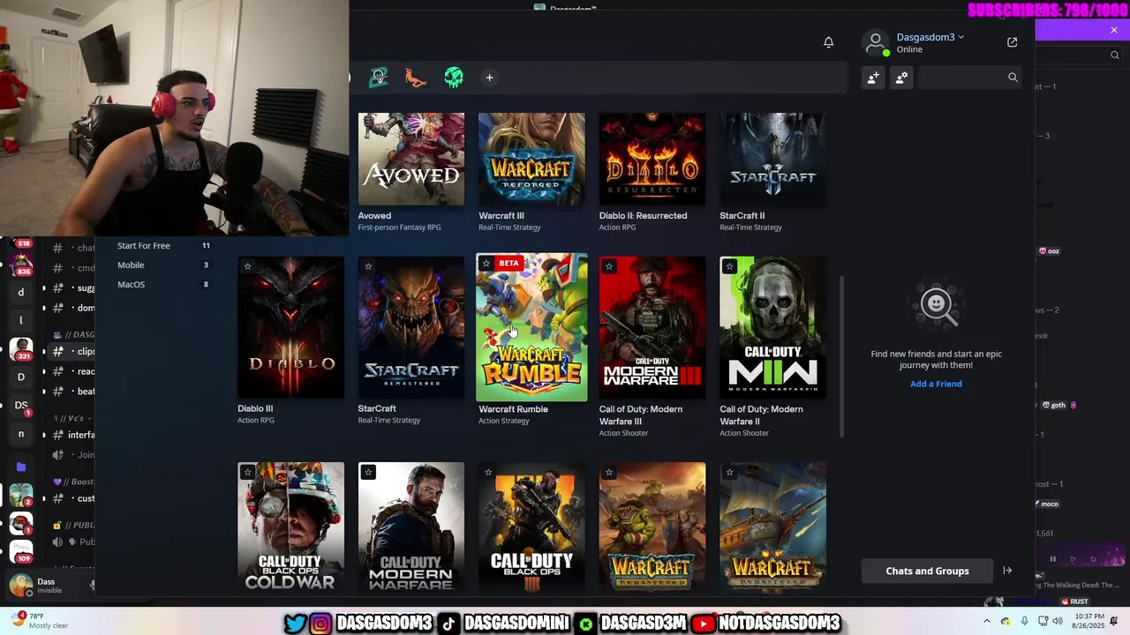Show hidden system tray icons
This screenshot has width=1130, height=635.
click(987, 622)
